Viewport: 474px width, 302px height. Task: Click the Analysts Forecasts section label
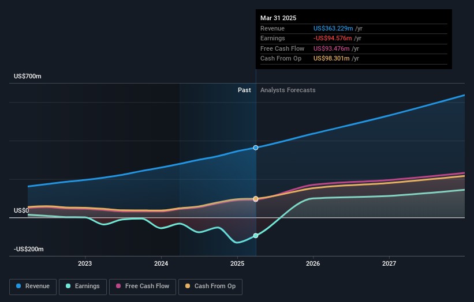click(x=288, y=90)
